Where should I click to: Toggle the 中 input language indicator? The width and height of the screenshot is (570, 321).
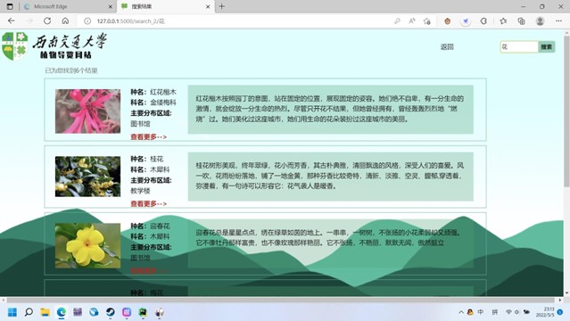(x=481, y=312)
